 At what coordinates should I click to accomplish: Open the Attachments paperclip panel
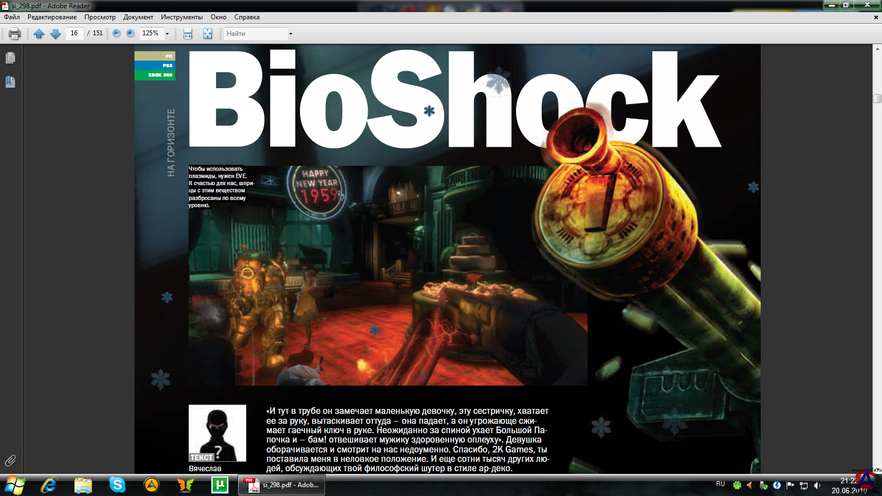click(10, 461)
